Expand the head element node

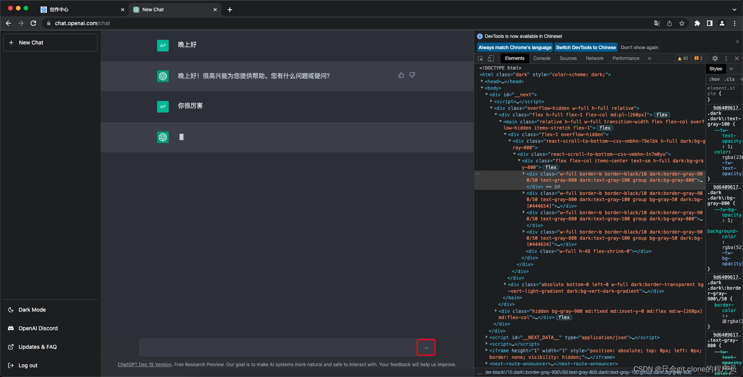482,81
